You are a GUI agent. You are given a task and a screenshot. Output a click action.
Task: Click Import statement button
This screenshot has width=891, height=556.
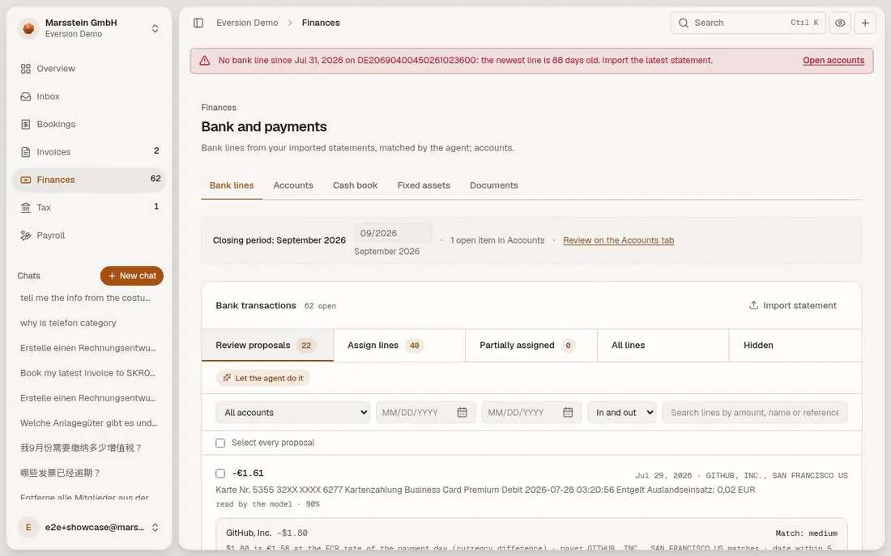[792, 306]
